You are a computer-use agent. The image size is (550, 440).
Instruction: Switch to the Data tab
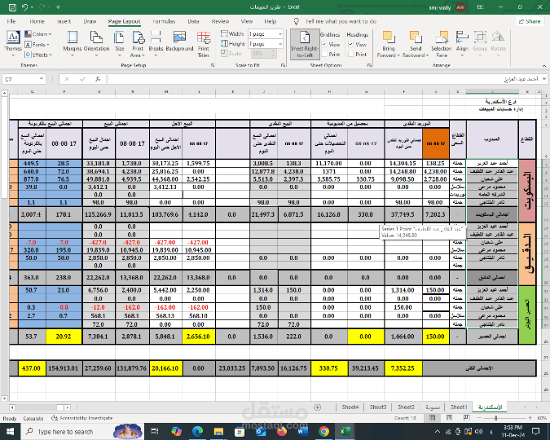(193, 21)
